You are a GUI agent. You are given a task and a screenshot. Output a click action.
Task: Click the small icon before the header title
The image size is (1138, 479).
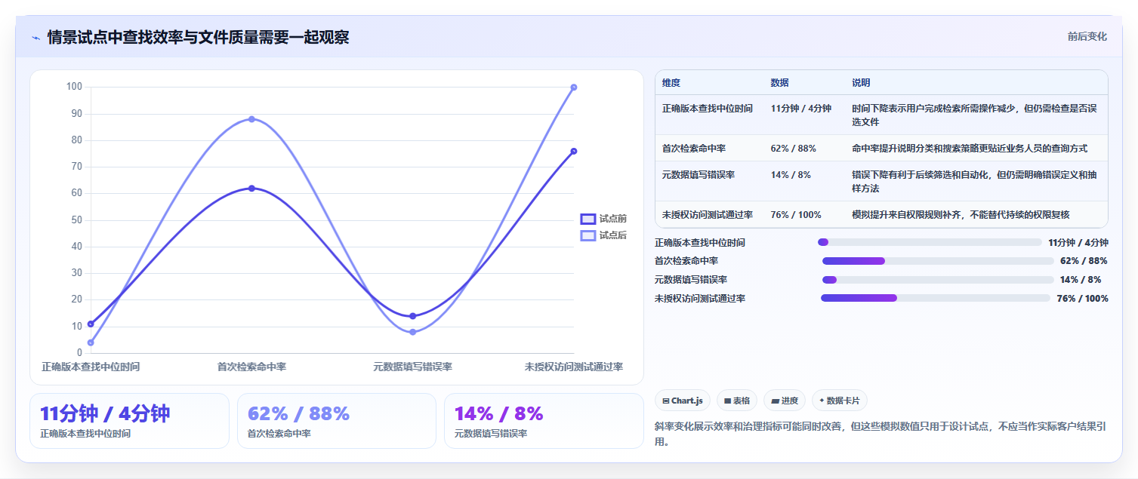[35, 38]
